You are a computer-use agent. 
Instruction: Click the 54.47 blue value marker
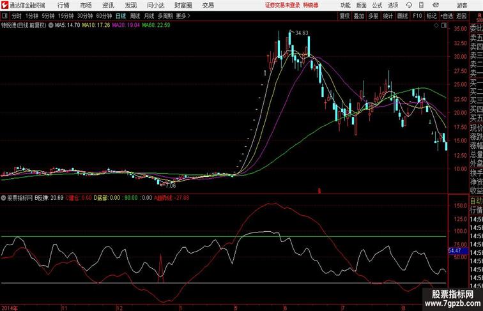(x=457, y=251)
